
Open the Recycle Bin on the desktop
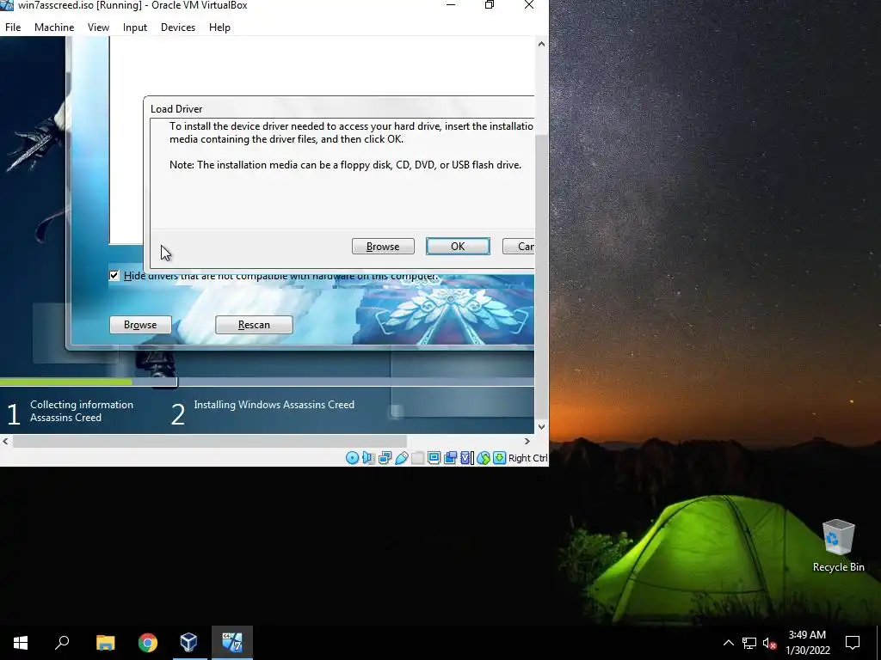(x=838, y=546)
